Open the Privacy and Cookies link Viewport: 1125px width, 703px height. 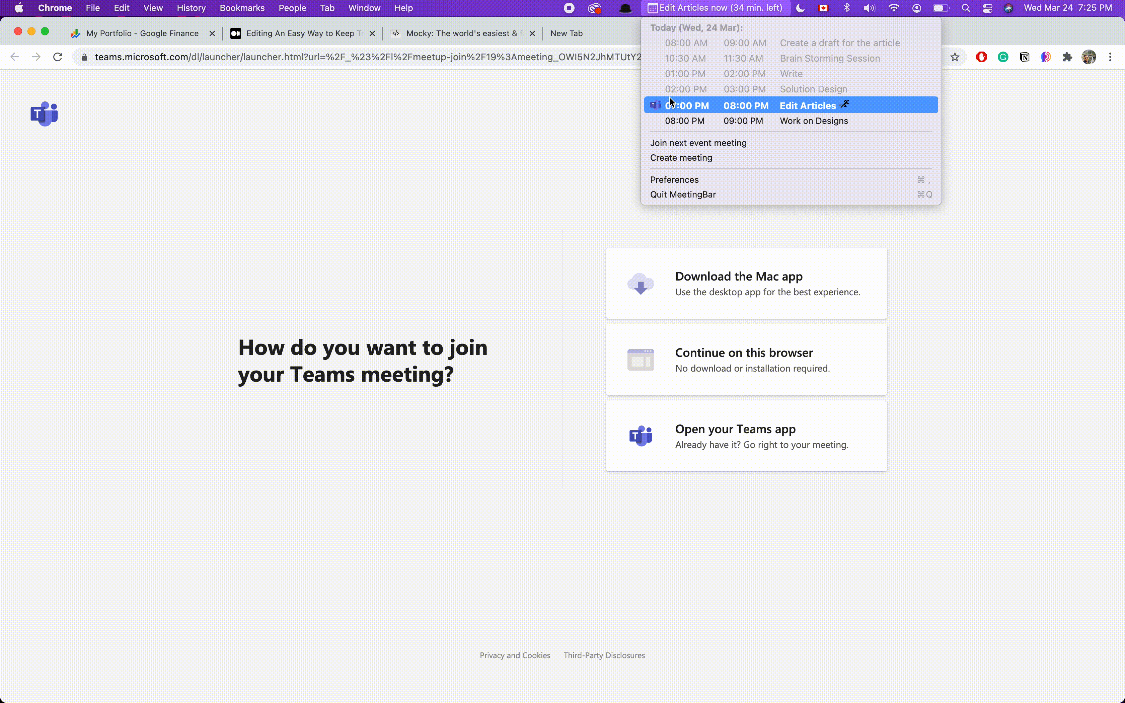515,655
